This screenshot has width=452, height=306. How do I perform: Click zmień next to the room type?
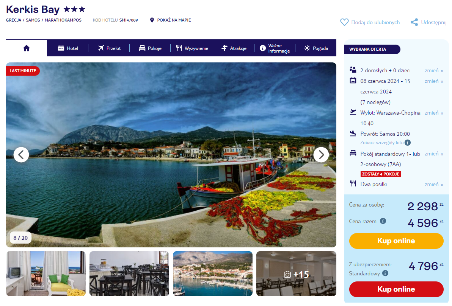[x=434, y=154]
